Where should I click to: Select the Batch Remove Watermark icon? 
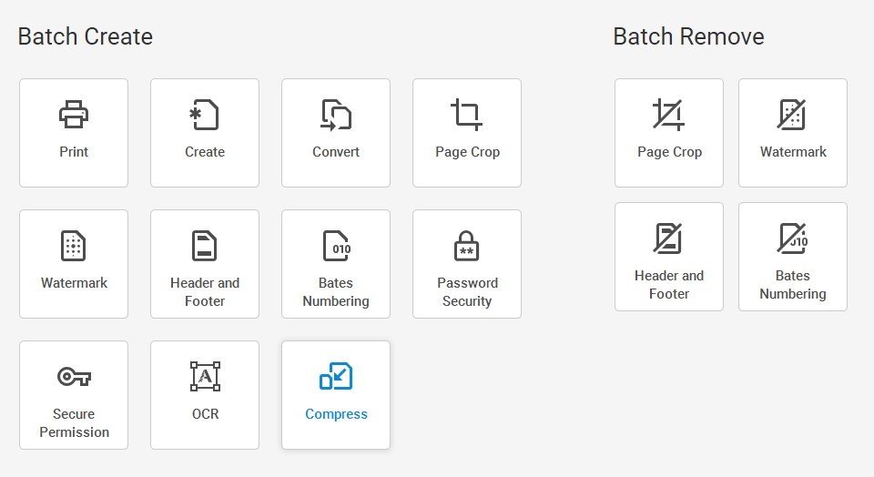[793, 115]
